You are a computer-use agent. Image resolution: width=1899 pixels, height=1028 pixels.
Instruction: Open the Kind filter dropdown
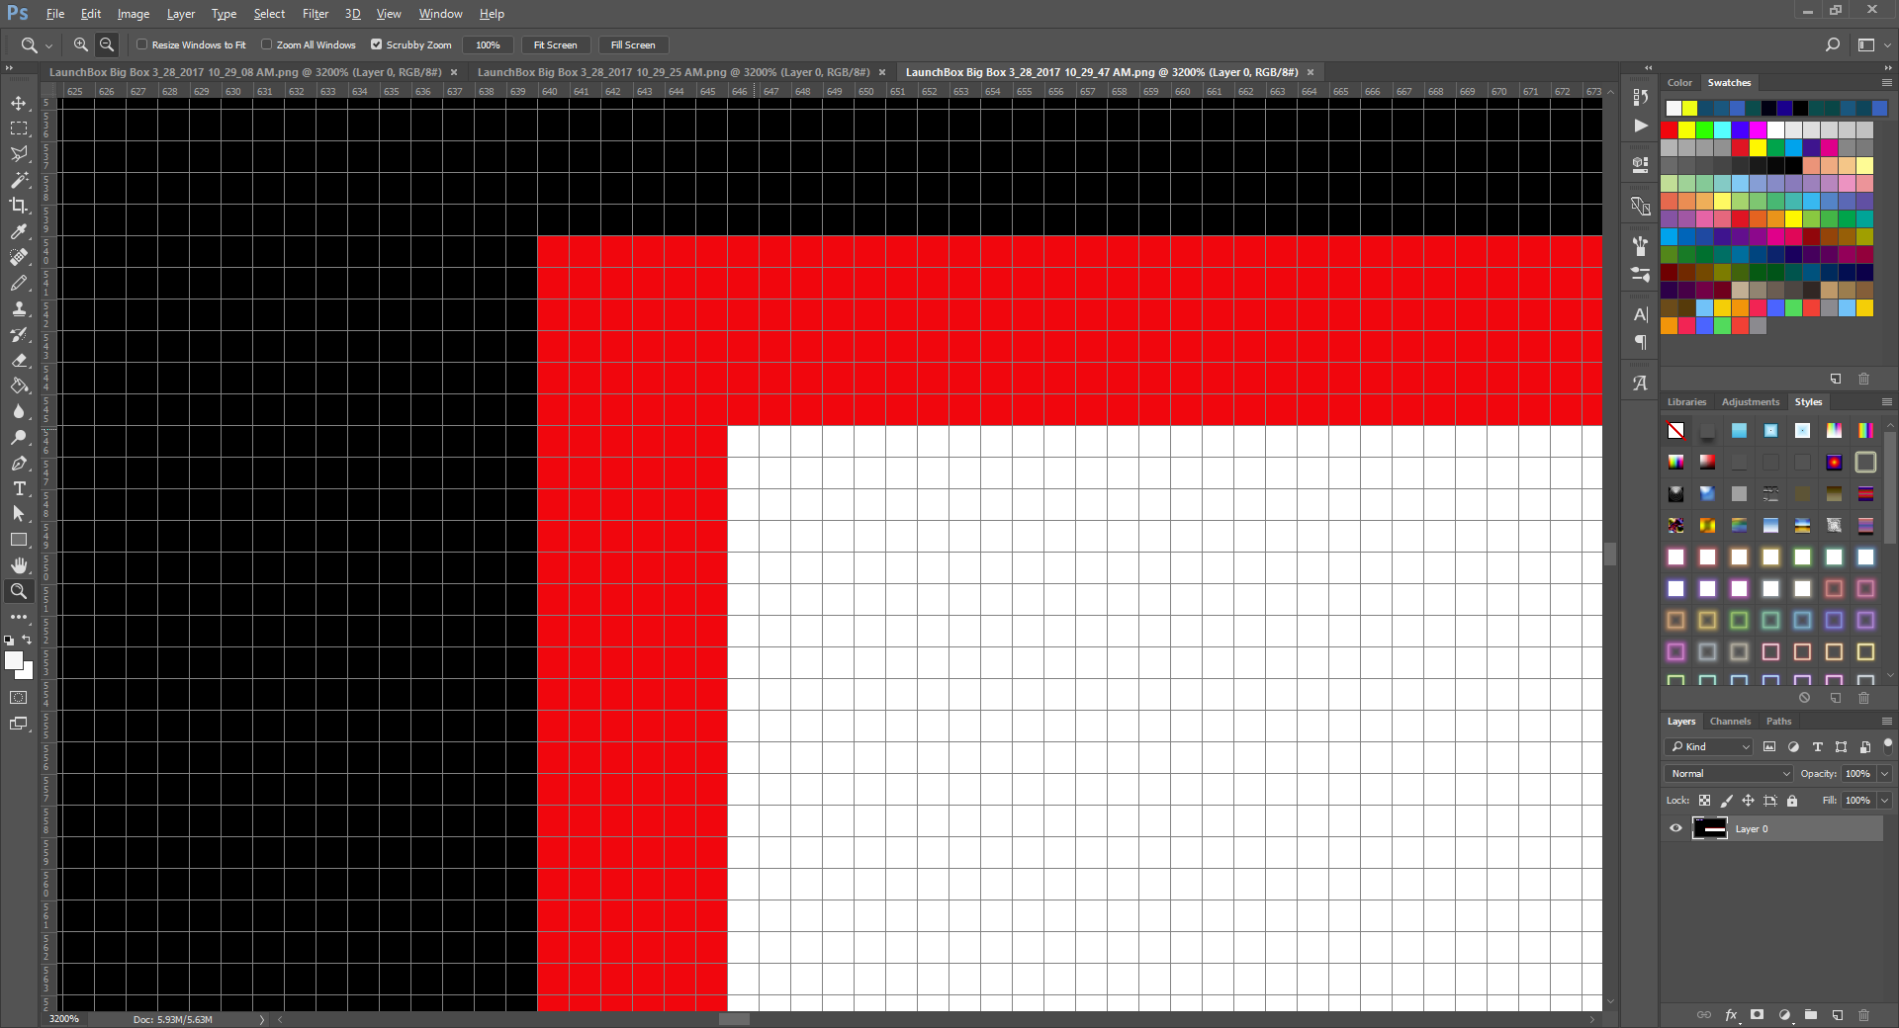pos(1709,746)
